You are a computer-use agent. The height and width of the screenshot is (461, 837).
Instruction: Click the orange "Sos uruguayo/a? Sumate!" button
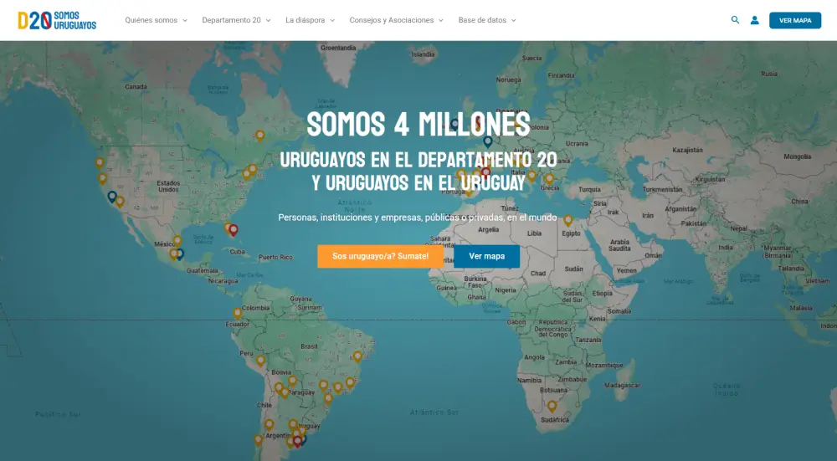click(x=380, y=256)
